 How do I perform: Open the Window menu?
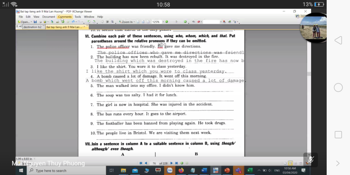point(89,17)
